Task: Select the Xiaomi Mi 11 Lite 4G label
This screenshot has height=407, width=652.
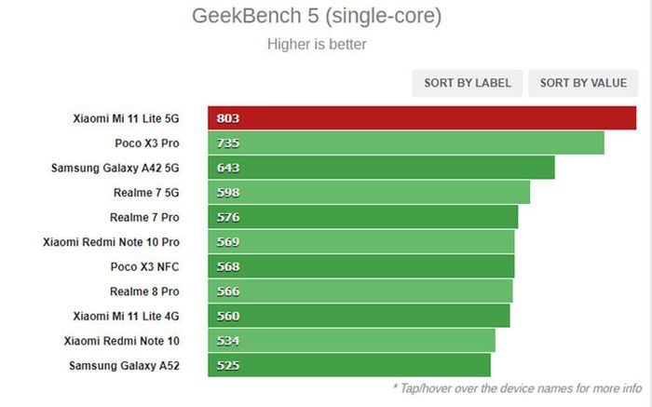Action: point(126,316)
